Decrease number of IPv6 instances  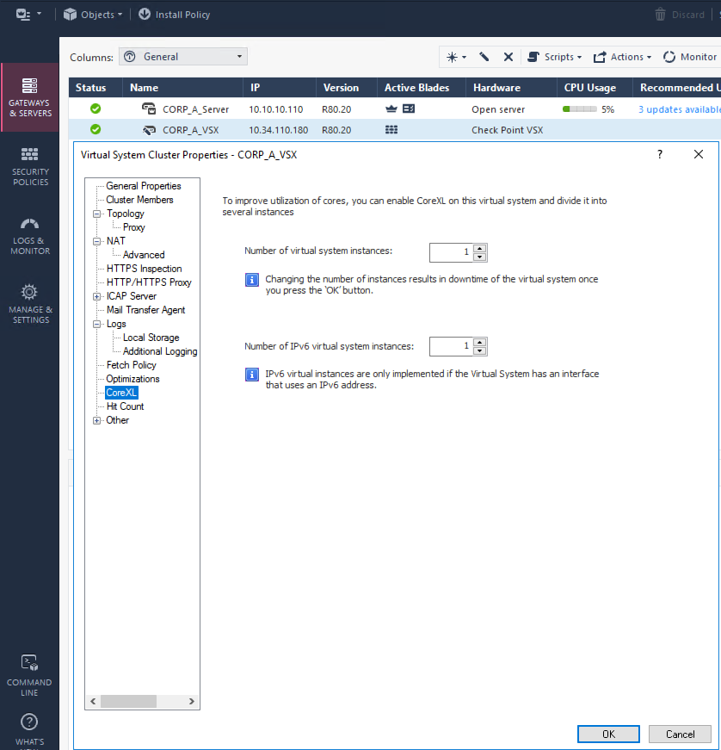coord(480,351)
